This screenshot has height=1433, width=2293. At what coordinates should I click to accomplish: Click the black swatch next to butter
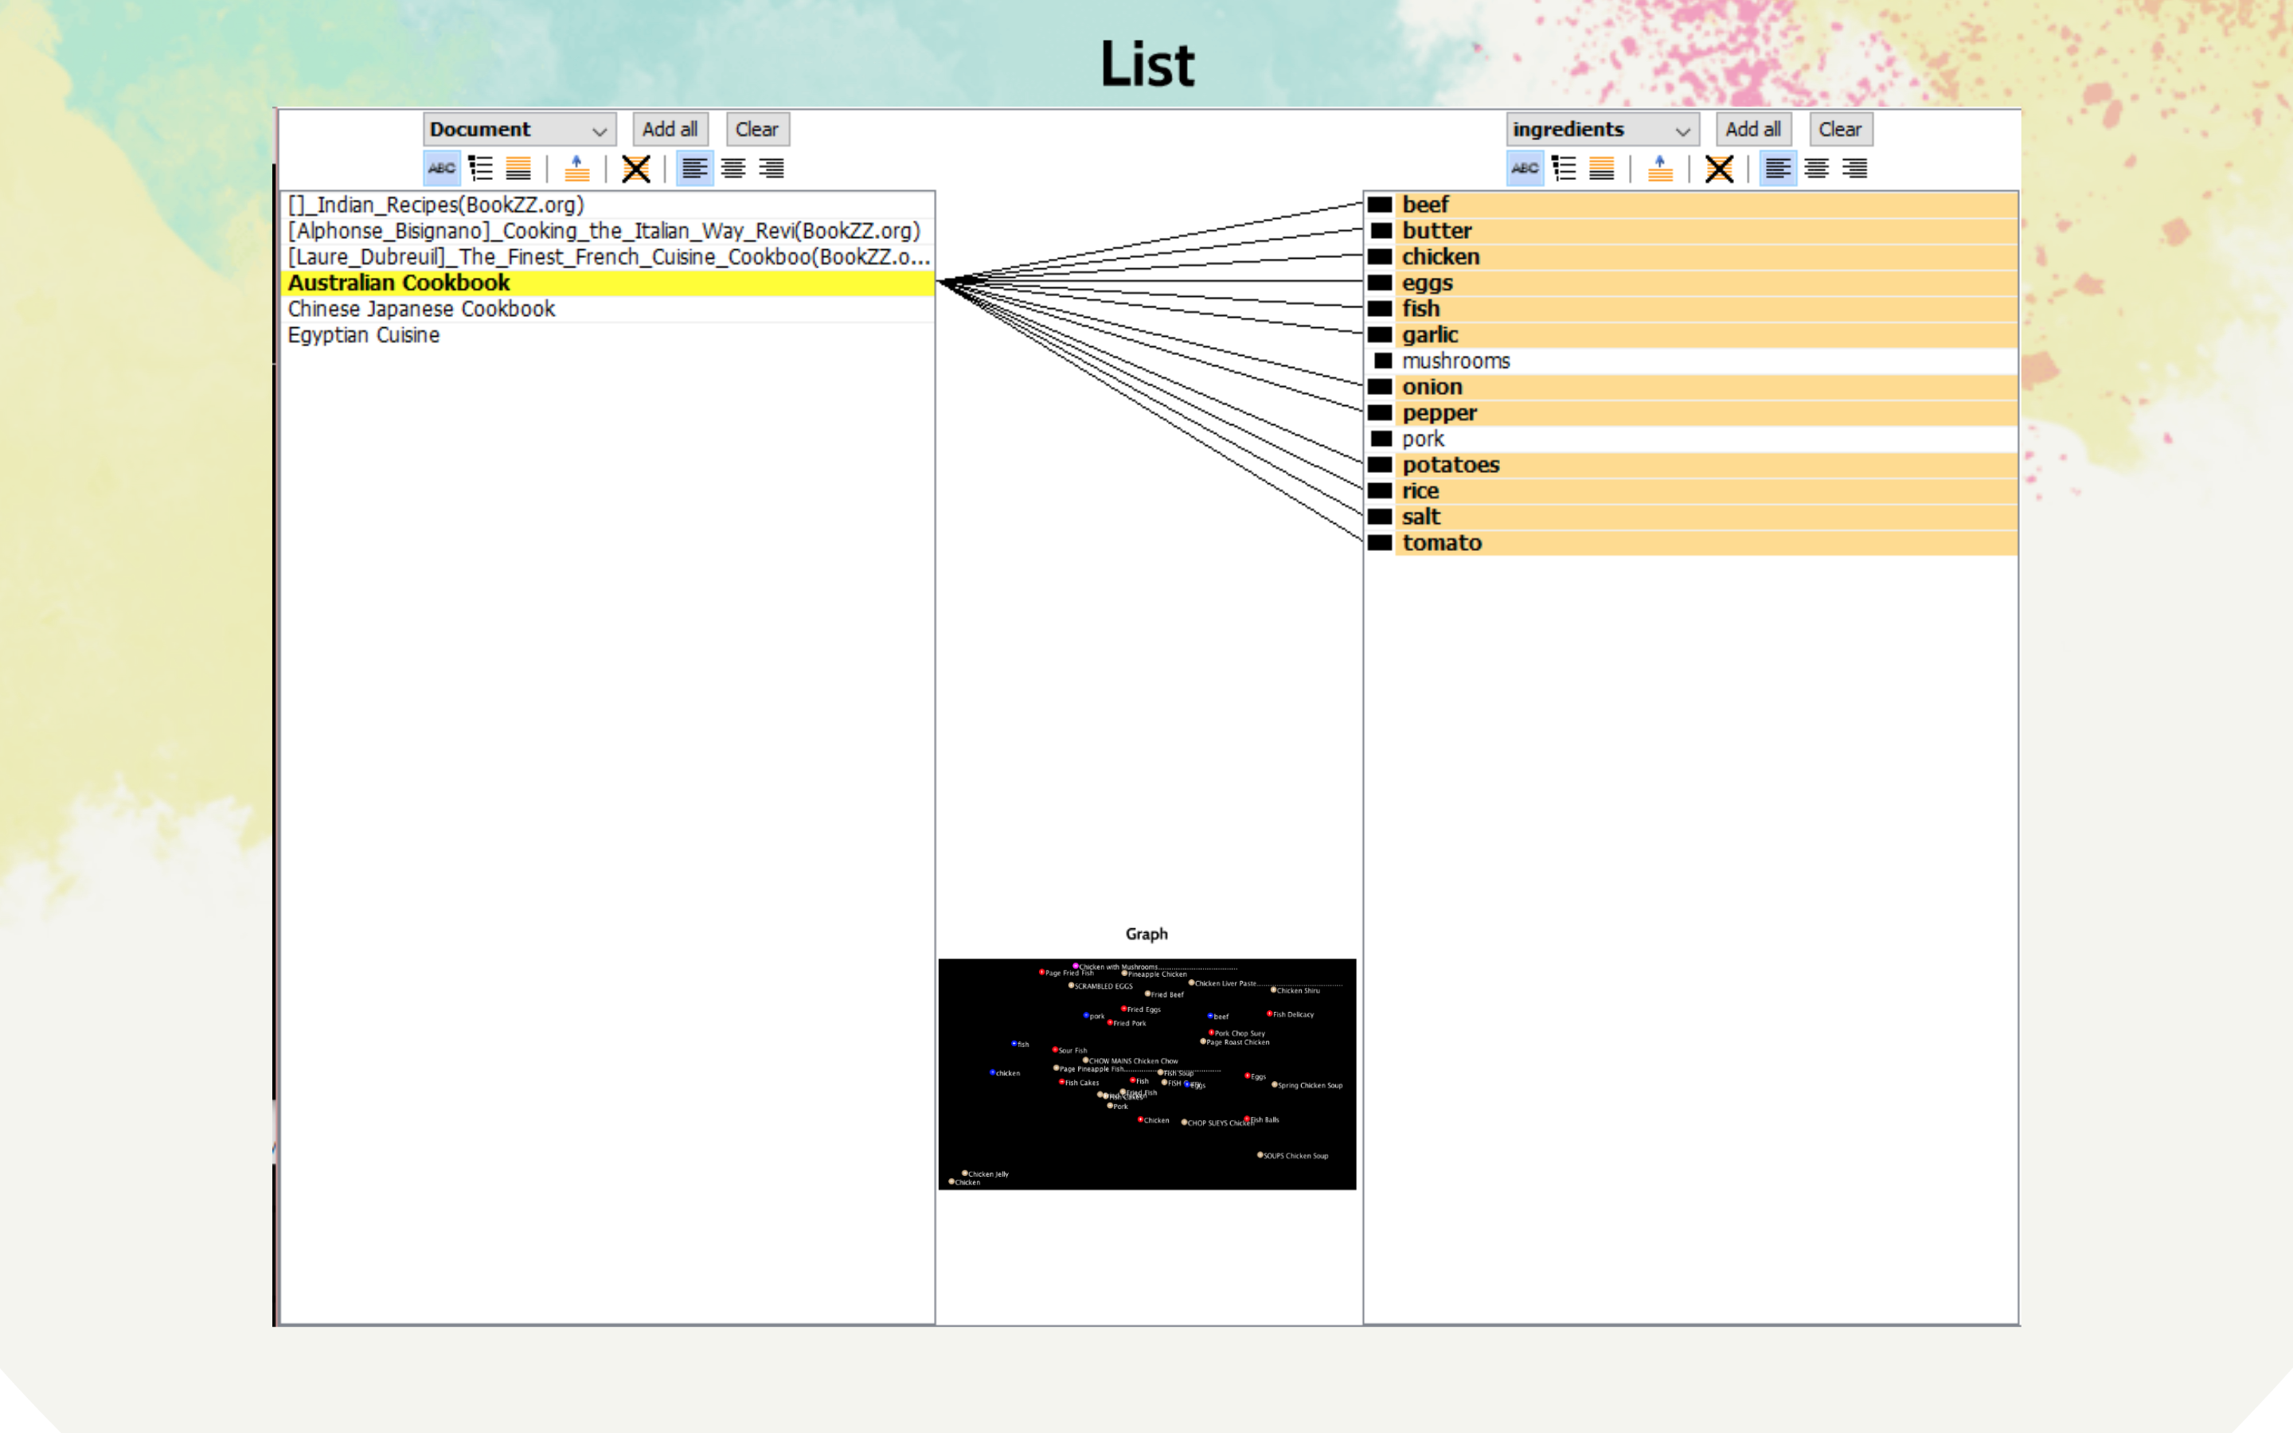[x=1381, y=230]
